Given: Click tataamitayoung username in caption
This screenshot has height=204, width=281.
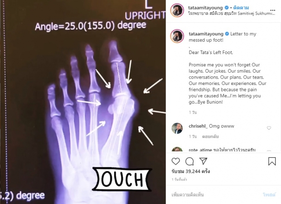Looking at the screenshot, I should pyautogui.click(x=206, y=34).
